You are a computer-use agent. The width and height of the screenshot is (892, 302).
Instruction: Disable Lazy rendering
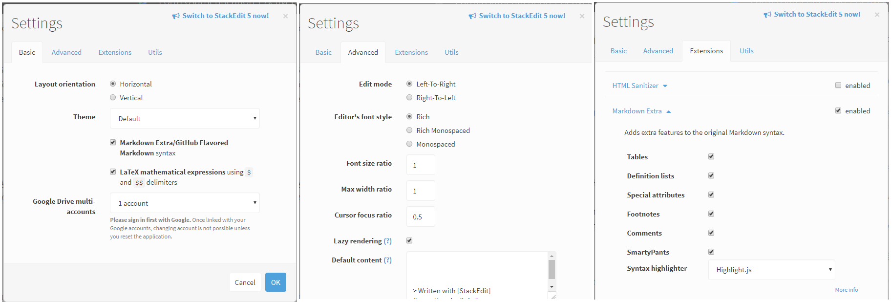click(x=409, y=240)
